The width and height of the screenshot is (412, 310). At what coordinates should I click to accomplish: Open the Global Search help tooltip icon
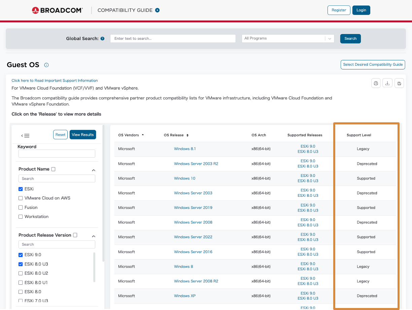click(102, 38)
